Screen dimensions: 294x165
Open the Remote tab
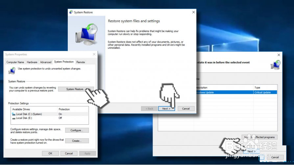coord(81,62)
